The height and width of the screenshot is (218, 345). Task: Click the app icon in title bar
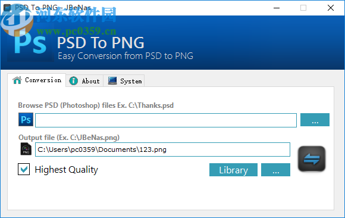coord(7,8)
